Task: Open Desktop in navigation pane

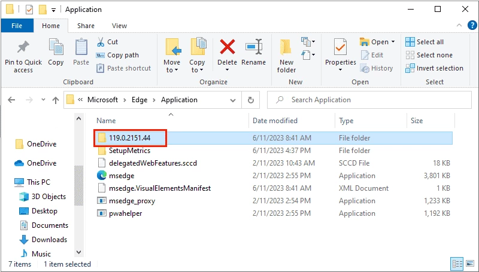Action: coord(38,211)
